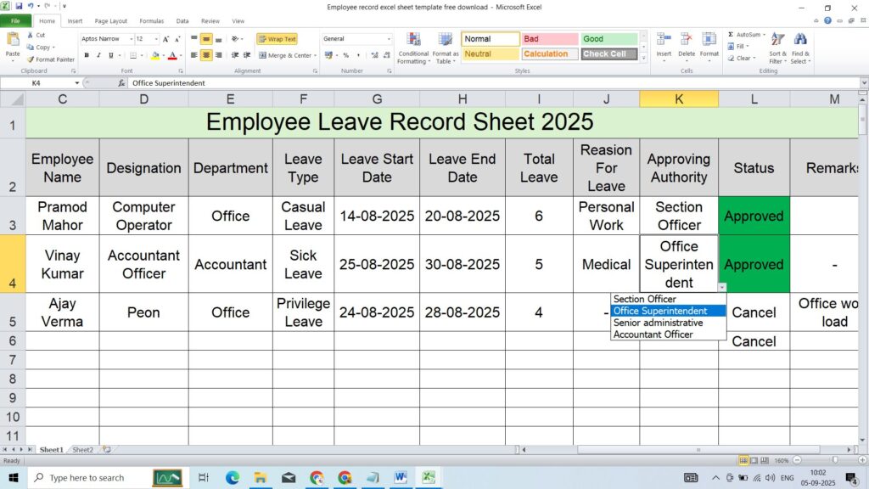Image resolution: width=869 pixels, height=489 pixels.
Task: Toggle Italic formatting
Action: coord(98,55)
